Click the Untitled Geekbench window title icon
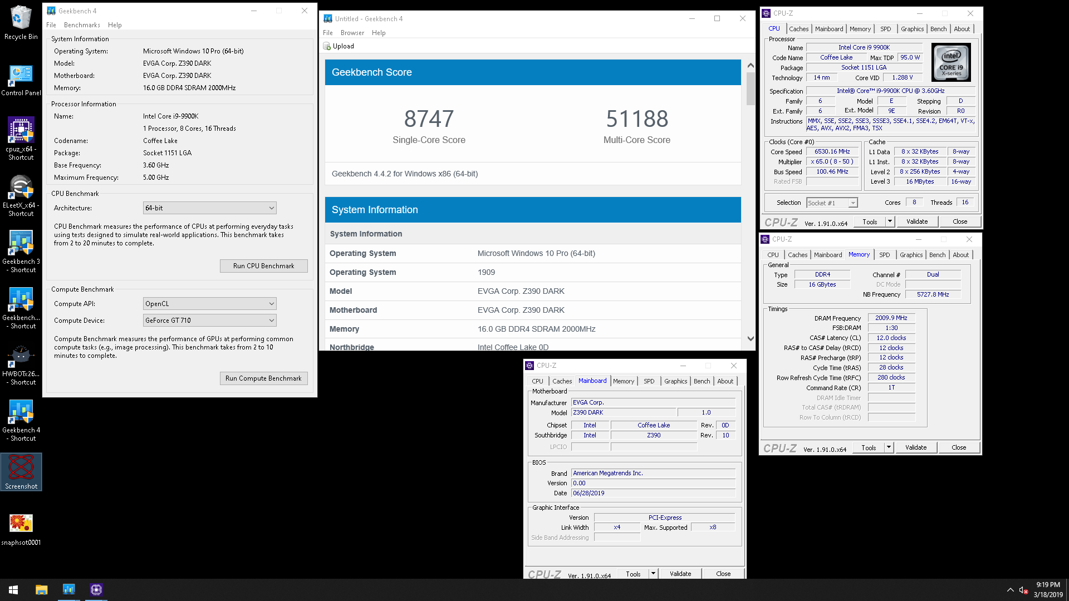This screenshot has width=1069, height=601. [x=328, y=18]
